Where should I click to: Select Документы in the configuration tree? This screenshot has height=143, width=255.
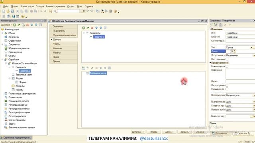14,44
